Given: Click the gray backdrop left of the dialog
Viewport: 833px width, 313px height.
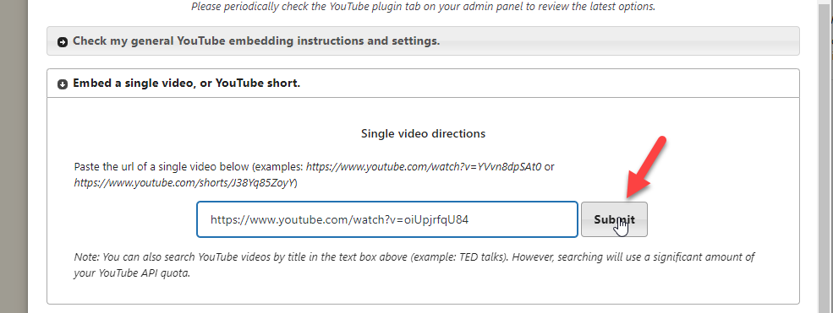Looking at the screenshot, I should [x=14, y=156].
